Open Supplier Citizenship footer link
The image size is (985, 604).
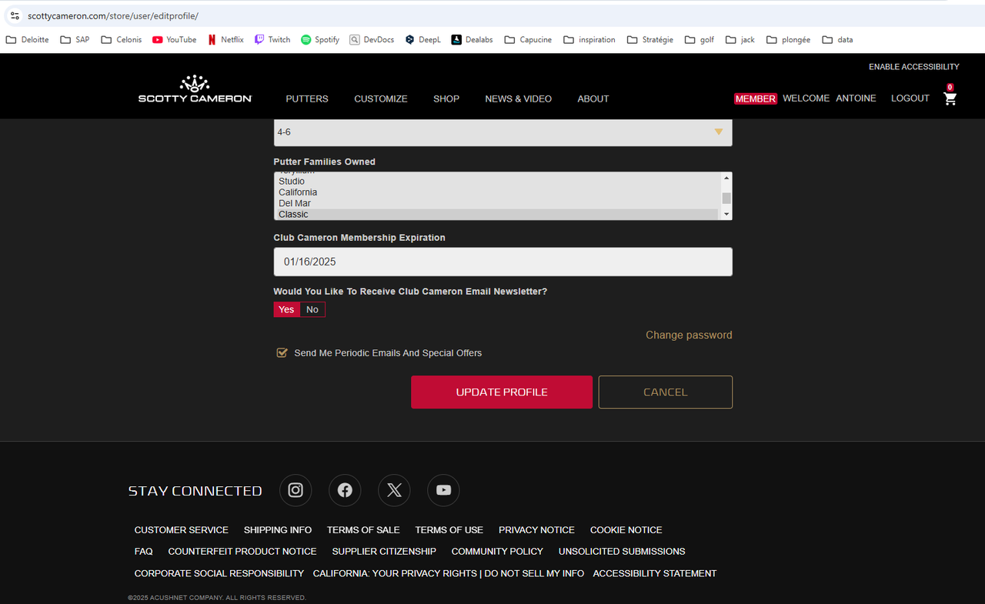coord(384,552)
